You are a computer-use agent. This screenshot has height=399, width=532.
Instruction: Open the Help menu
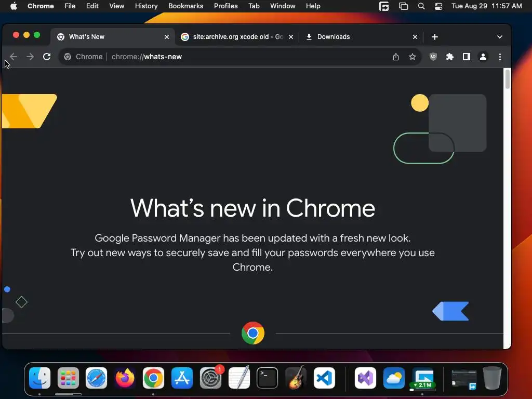coord(313,6)
